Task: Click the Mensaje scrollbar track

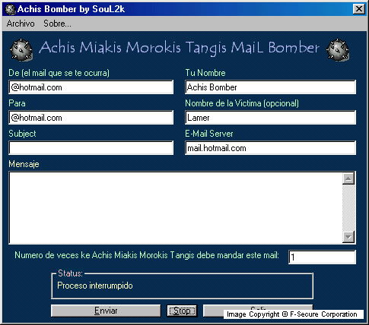Action: 348,208
